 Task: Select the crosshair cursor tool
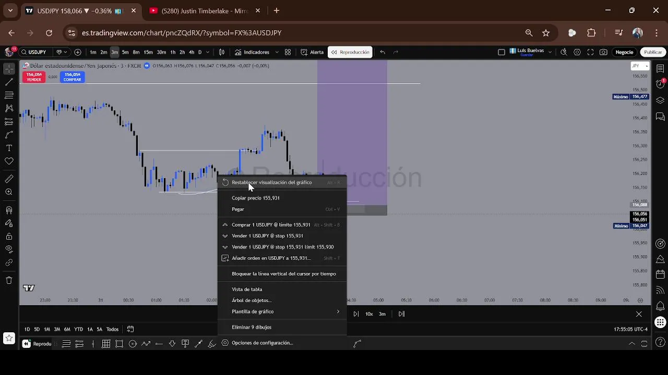pos(9,69)
